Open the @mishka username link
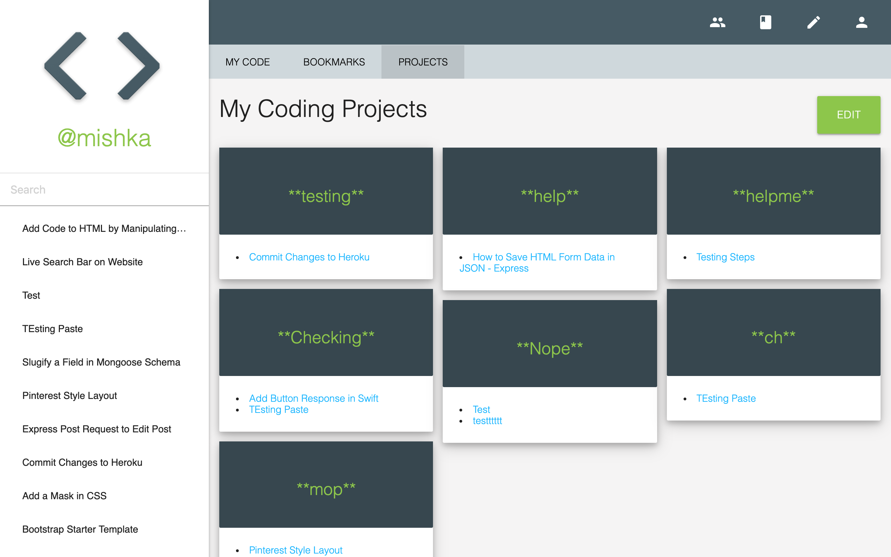The height and width of the screenshot is (557, 891). click(x=104, y=138)
